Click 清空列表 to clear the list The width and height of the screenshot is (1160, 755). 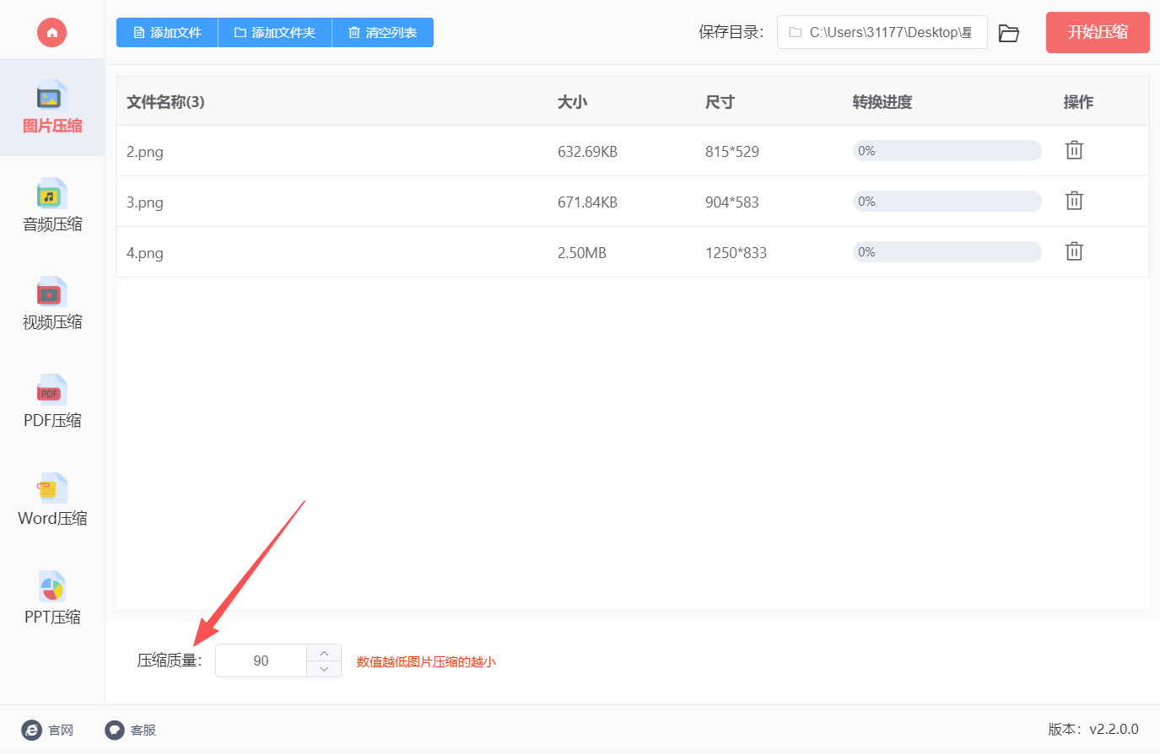click(383, 33)
